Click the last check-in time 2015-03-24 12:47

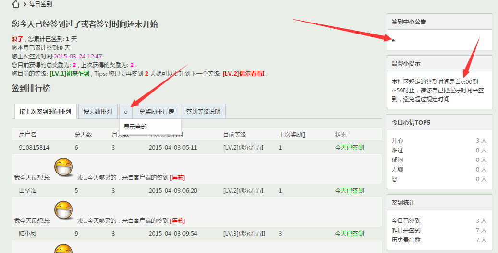coord(78,57)
